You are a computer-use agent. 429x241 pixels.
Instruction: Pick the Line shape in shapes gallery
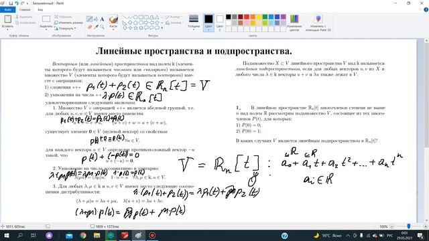(x=125, y=17)
